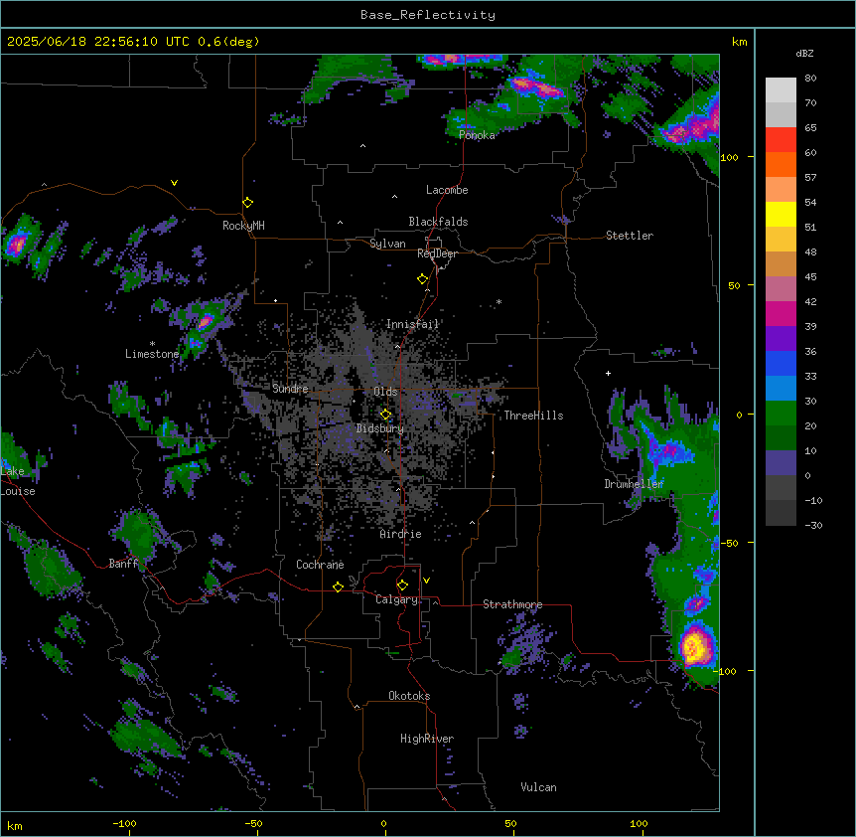Image resolution: width=856 pixels, height=837 pixels.
Task: Select the yellow swatch between 54 and 51 dBZ
Action: point(781,214)
